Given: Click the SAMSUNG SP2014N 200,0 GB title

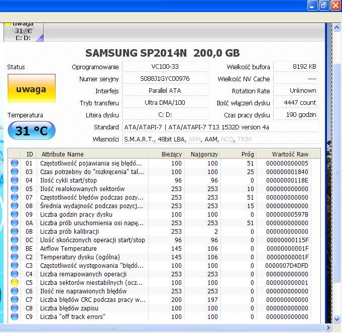Looking at the screenshot, I should tap(163, 53).
